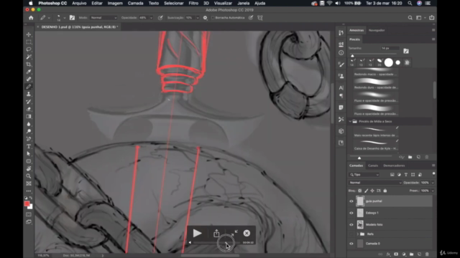Expand the Refs layer group

click(x=358, y=234)
